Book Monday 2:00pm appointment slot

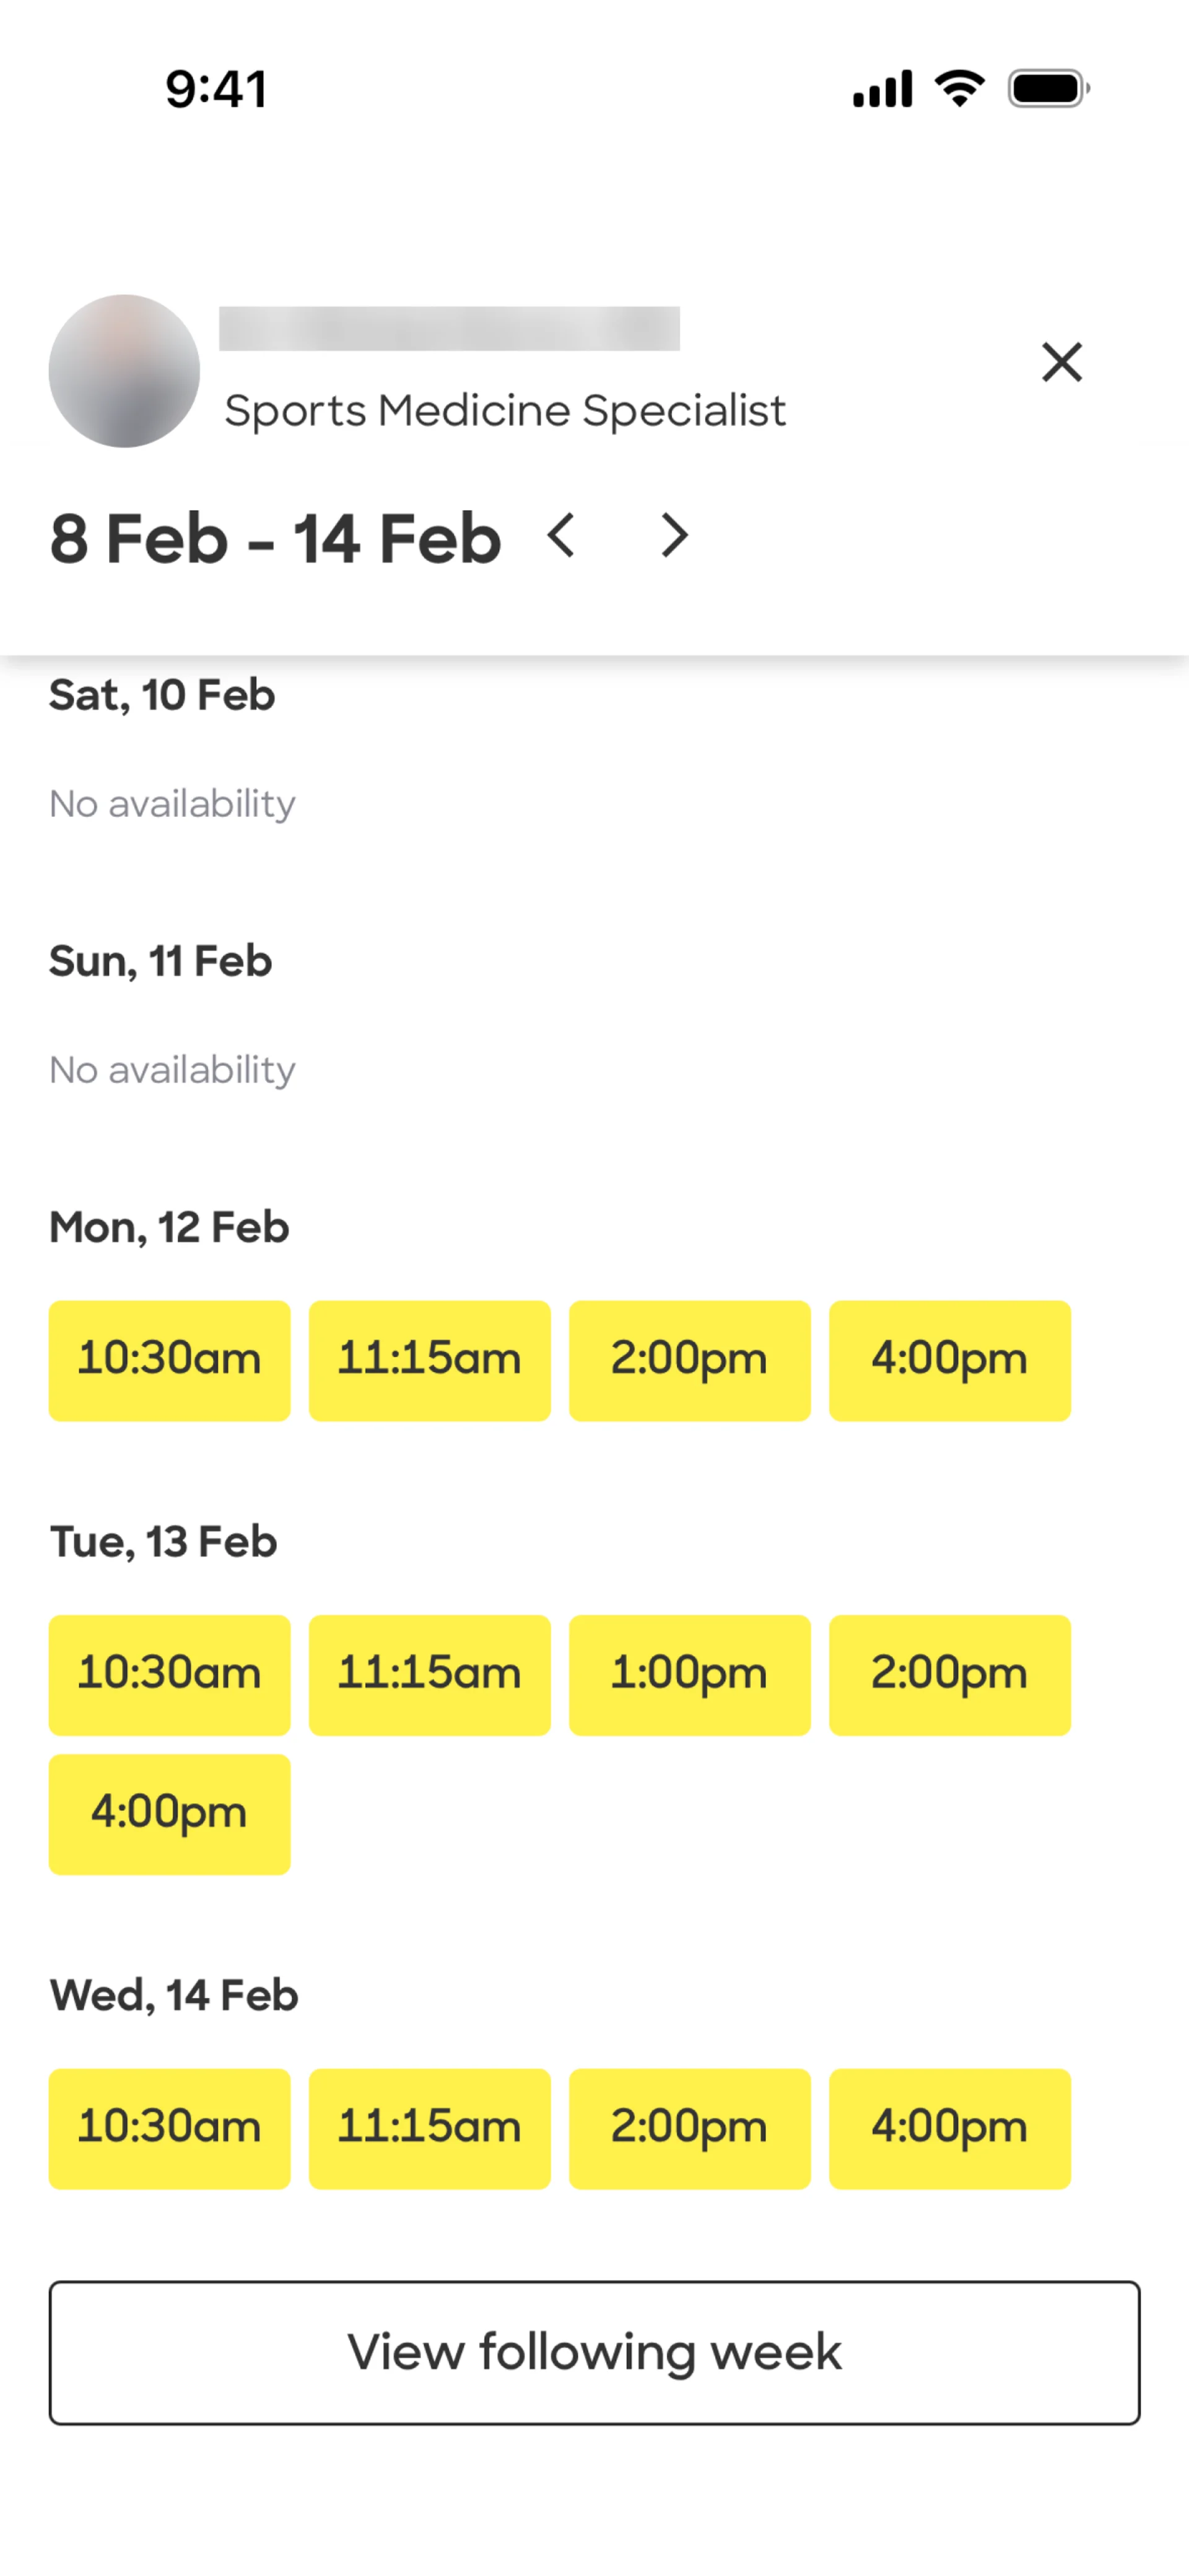tap(690, 1360)
